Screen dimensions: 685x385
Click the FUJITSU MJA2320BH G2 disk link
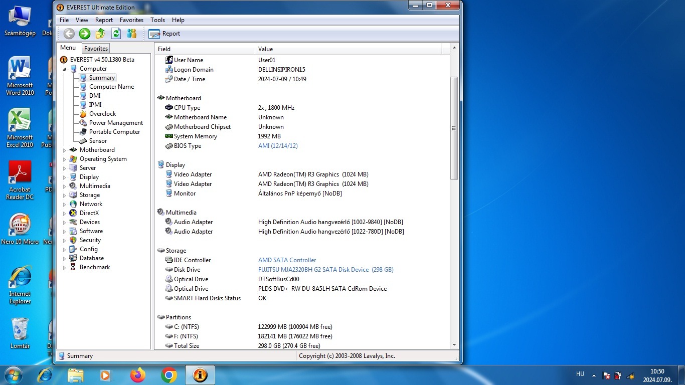326,270
